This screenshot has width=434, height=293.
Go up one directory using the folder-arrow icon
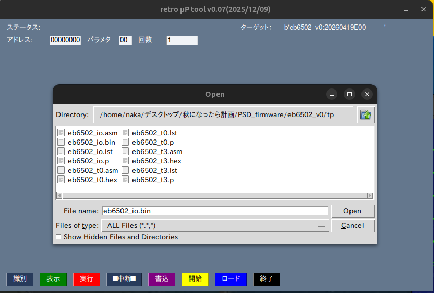pyautogui.click(x=366, y=114)
